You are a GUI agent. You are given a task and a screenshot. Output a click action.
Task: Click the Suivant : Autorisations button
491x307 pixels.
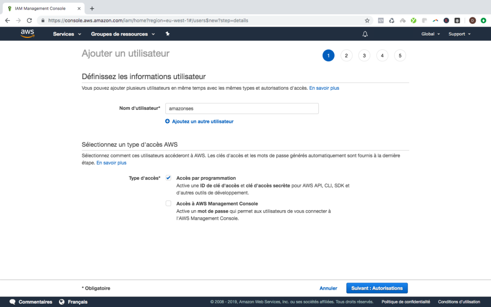pos(377,288)
